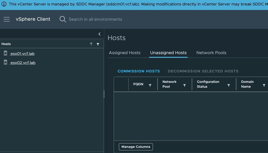Sort by Configuration Status column header
The height and width of the screenshot is (153, 268).
[x=208, y=84]
